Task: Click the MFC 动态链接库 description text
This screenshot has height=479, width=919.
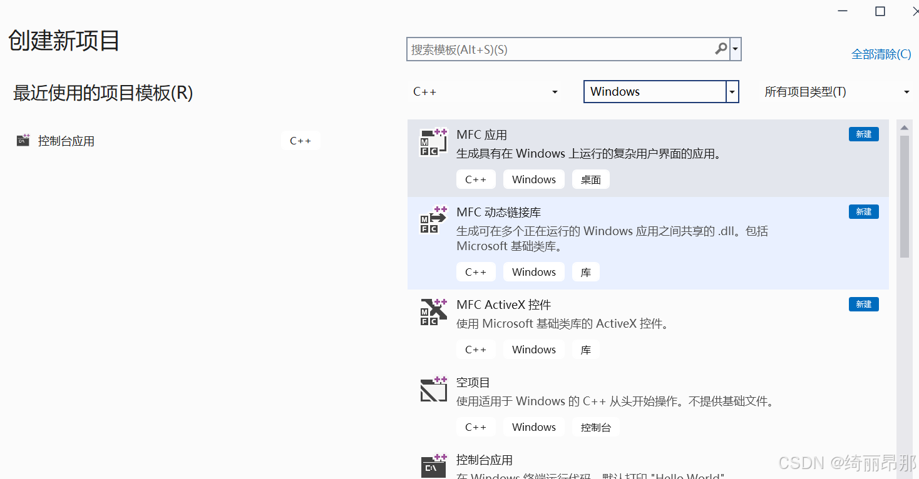Action: (x=612, y=238)
